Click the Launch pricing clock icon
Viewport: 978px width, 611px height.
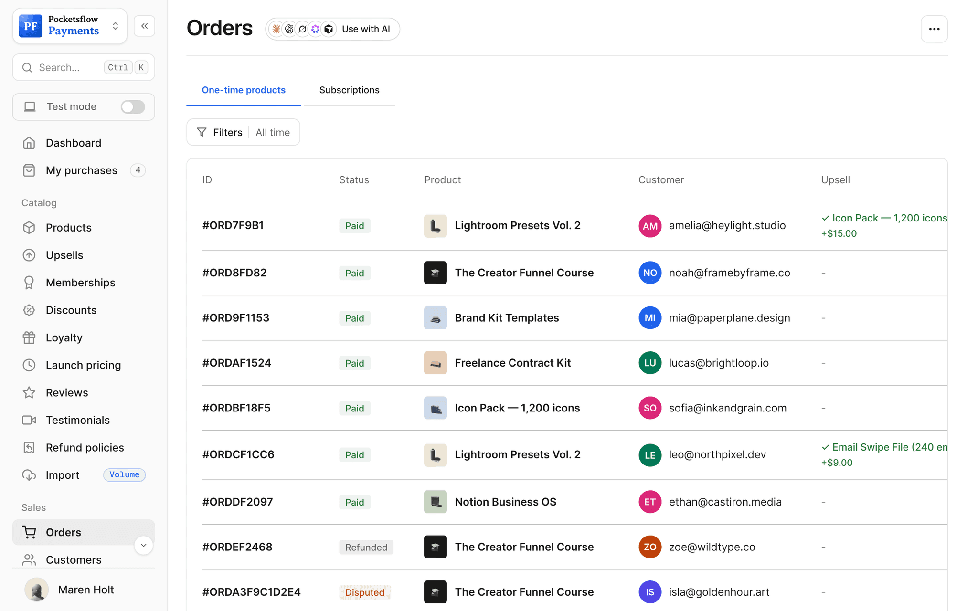pyautogui.click(x=29, y=365)
